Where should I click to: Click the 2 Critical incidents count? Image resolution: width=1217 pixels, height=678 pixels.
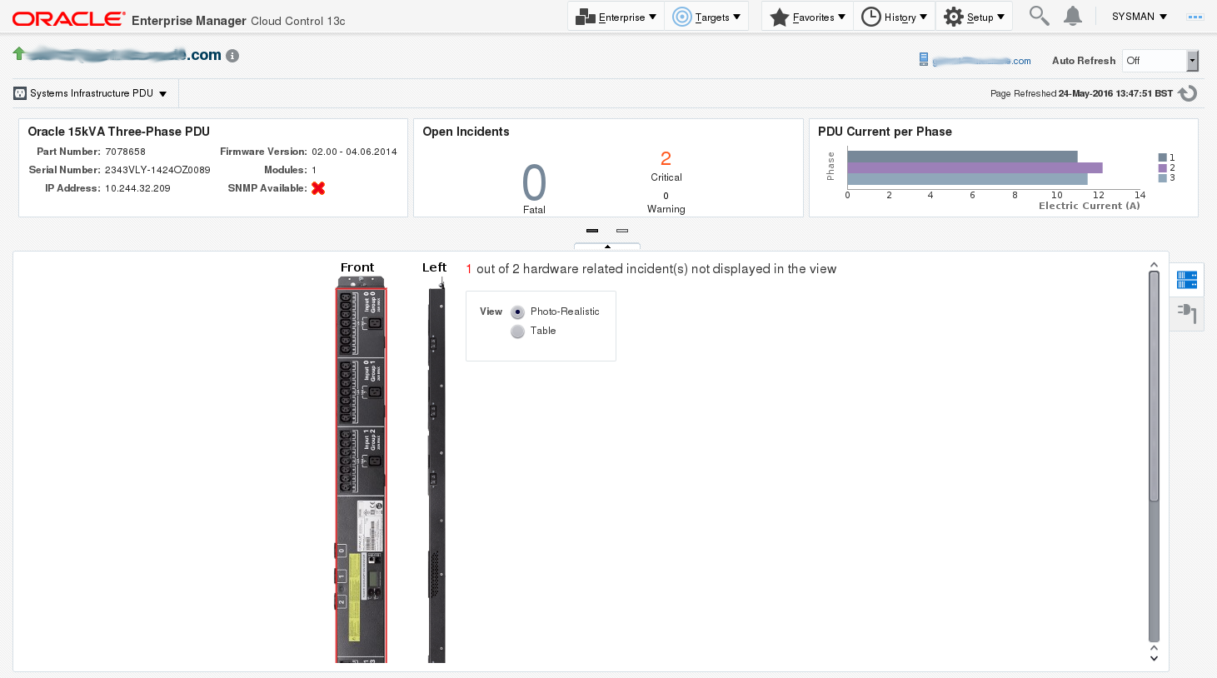[666, 158]
